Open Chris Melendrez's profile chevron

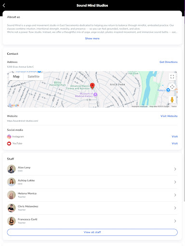[175, 208]
